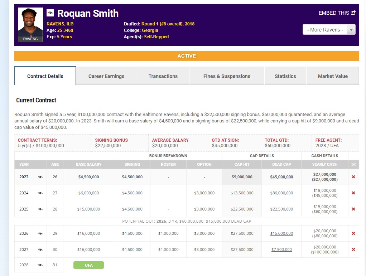Screen dimensions: 366x276
Task: Click the red X cut icon for 2023
Action: (353, 177)
